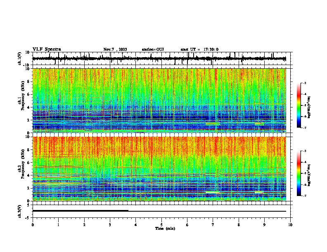Viewport: 327px width, 252px height.
Task: Click the "station=OUI" header label
Action: pos(153,49)
